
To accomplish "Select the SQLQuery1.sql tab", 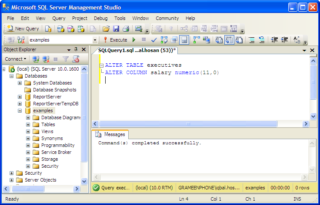I will pyautogui.click(x=137, y=50).
